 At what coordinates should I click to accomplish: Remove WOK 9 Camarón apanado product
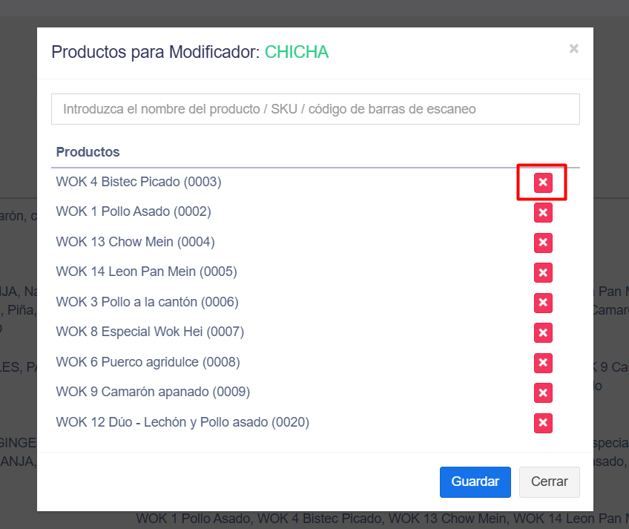[x=543, y=392]
